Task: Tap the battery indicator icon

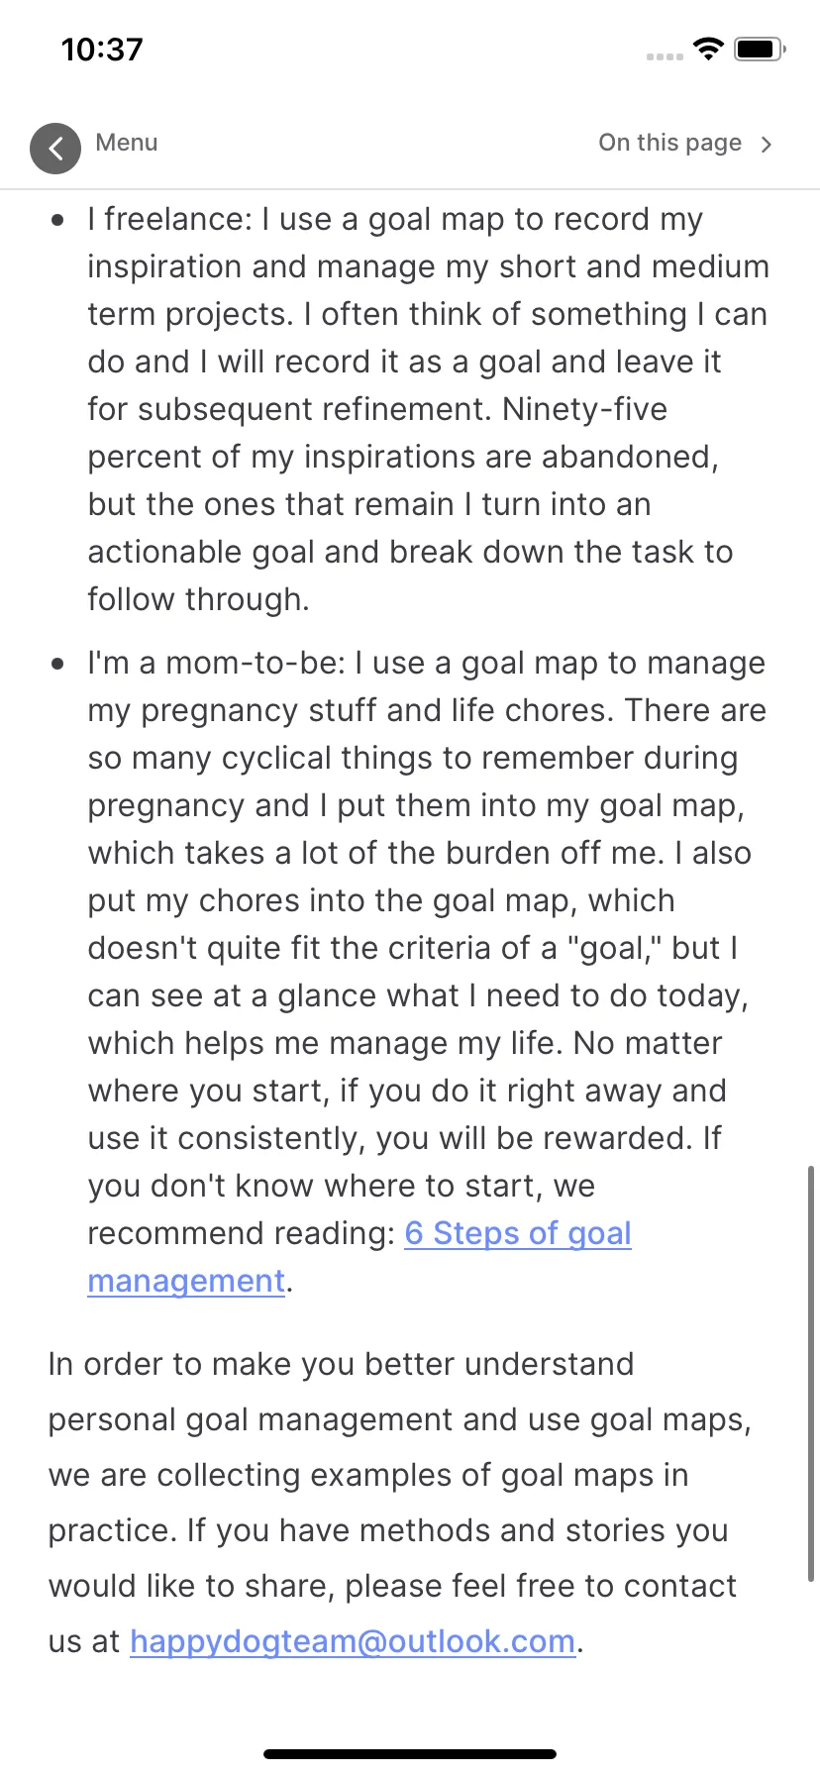Action: tap(761, 49)
